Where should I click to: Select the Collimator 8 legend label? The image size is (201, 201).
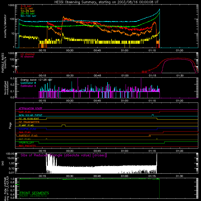(x=28, y=83)
